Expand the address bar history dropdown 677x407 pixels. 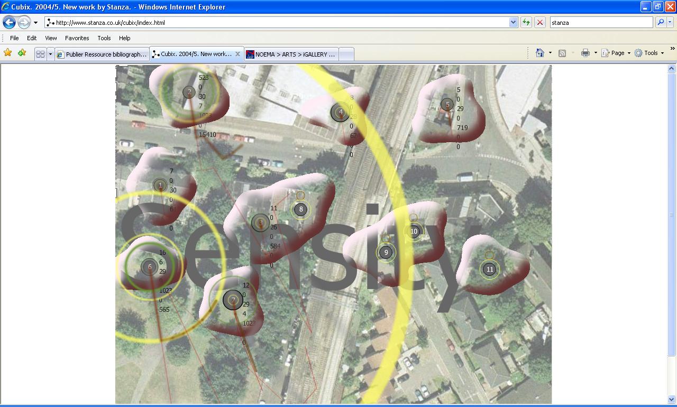(x=513, y=23)
